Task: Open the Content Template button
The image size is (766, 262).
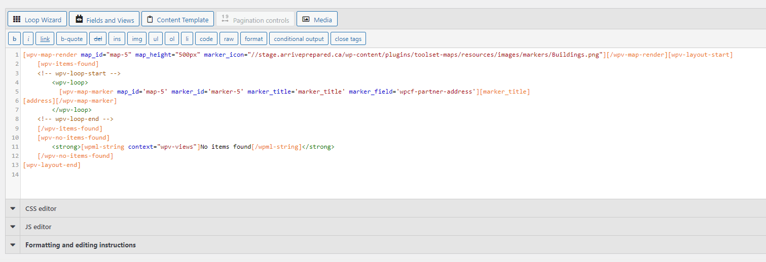Action: (177, 19)
